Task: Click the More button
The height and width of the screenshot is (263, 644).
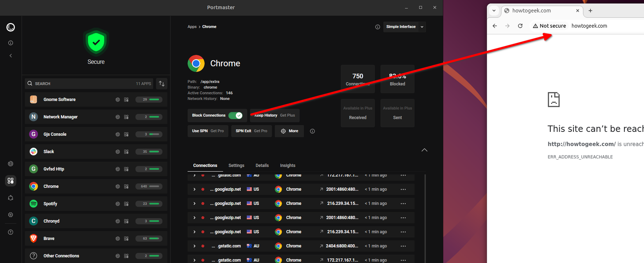Action: point(289,131)
